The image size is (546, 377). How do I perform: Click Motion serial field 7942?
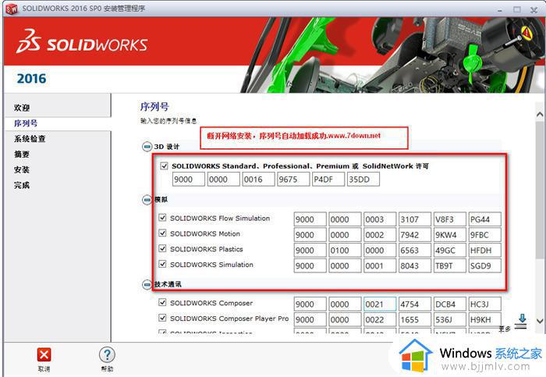(x=415, y=235)
